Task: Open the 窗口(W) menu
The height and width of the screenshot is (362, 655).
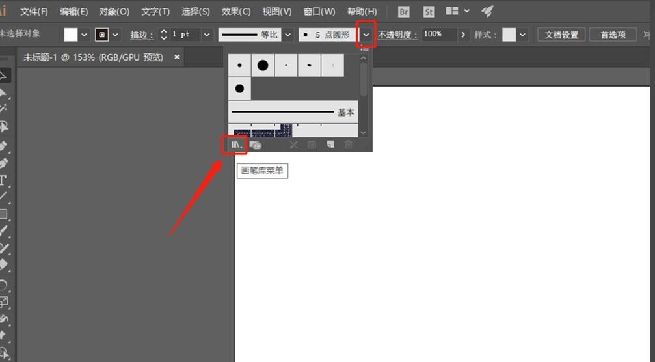Action: pos(319,12)
